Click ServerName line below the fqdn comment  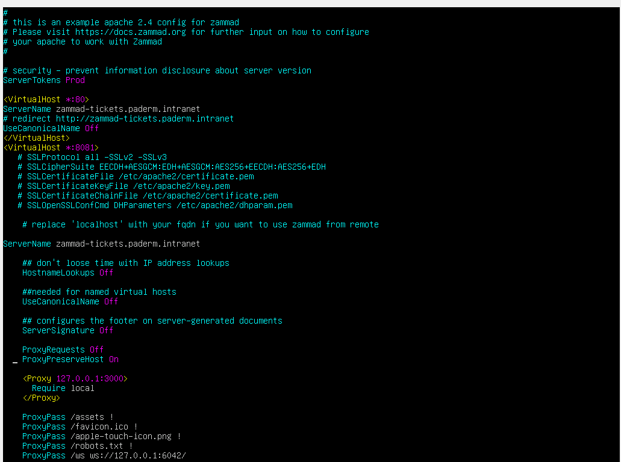pyautogui.click(x=101, y=244)
